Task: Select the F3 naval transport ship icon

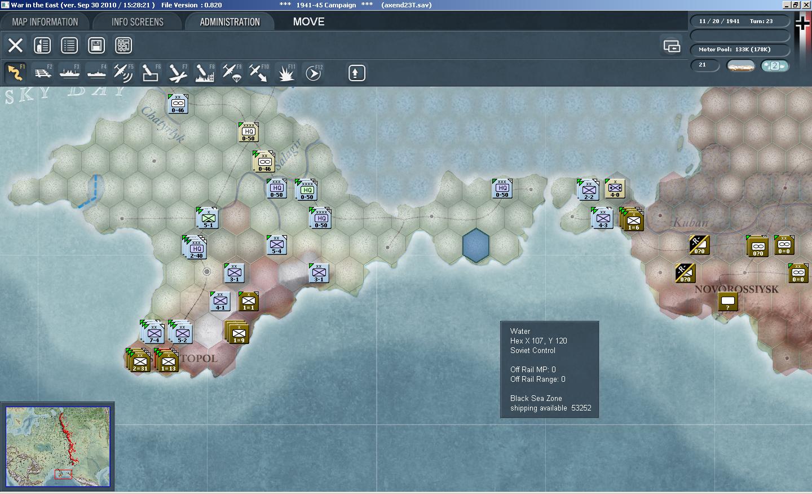Action: tap(69, 73)
